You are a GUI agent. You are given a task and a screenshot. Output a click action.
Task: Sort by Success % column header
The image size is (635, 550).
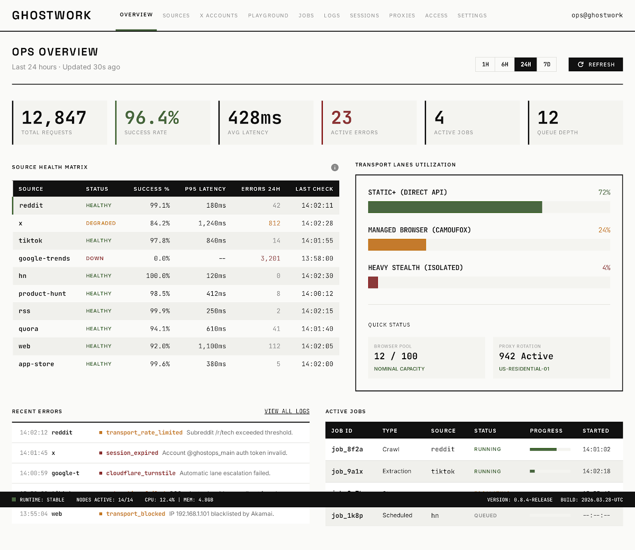click(x=151, y=189)
